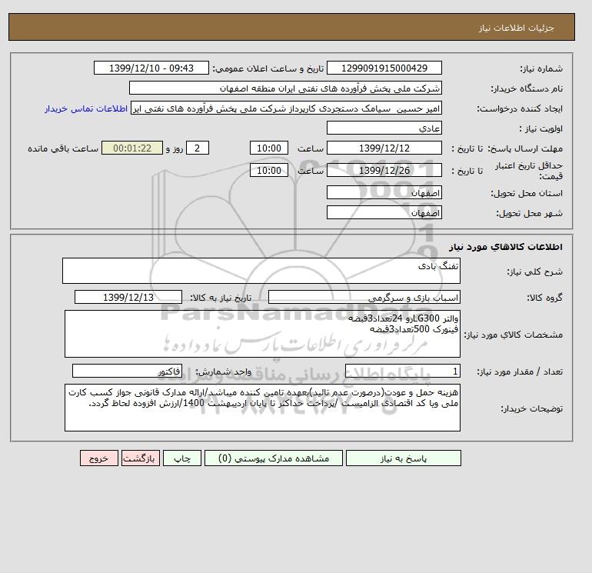Click the حداقل تاریخ اعتبار قیمت label

tap(529, 171)
